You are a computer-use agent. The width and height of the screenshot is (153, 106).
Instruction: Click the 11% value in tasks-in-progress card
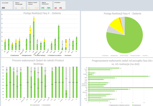[x=36, y=8]
